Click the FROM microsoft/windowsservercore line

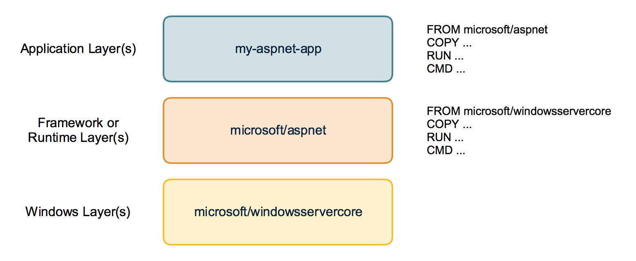[x=519, y=111]
